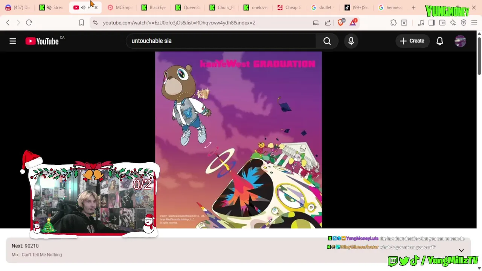Image resolution: width=482 pixels, height=271 pixels.
Task: Run search with magnifier button
Action: coord(327,41)
